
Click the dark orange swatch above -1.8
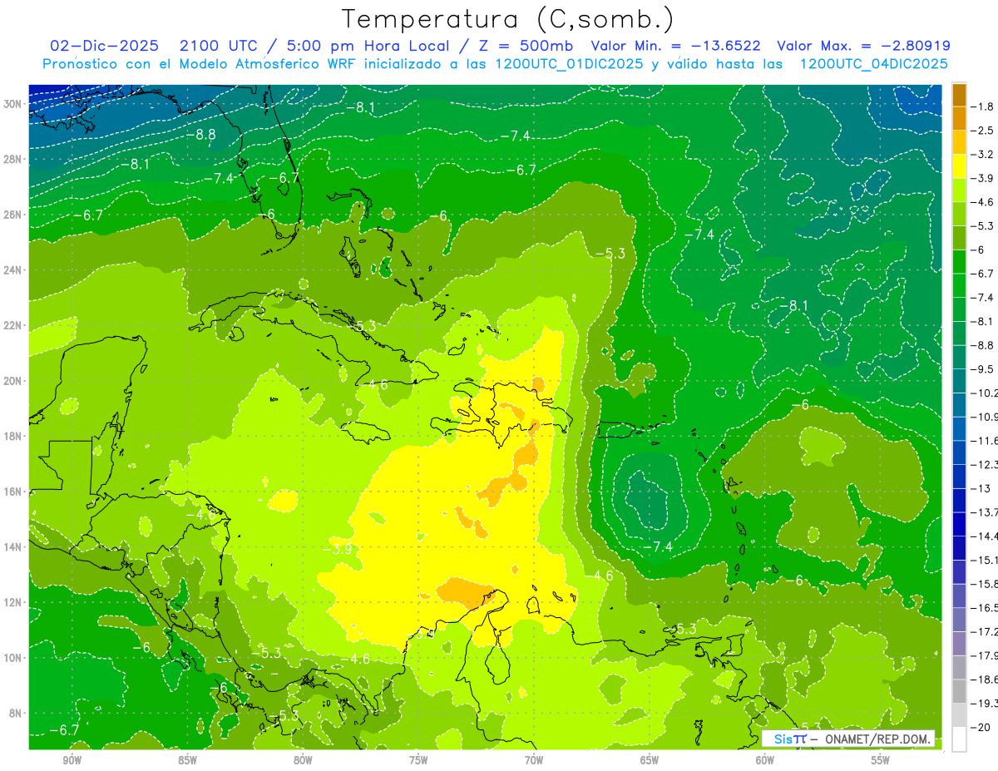pyautogui.click(x=959, y=95)
